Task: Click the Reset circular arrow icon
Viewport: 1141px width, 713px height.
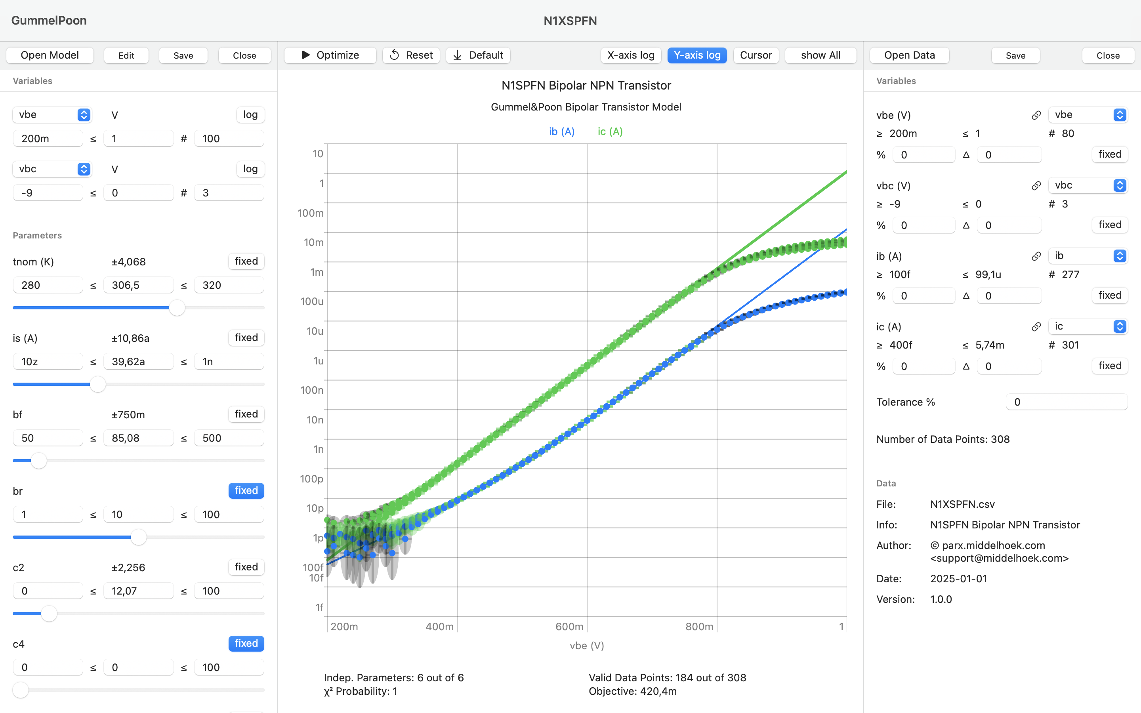Action: pos(395,55)
